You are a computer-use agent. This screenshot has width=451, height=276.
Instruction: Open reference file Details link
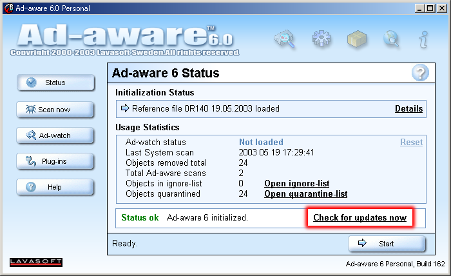pyautogui.click(x=408, y=108)
